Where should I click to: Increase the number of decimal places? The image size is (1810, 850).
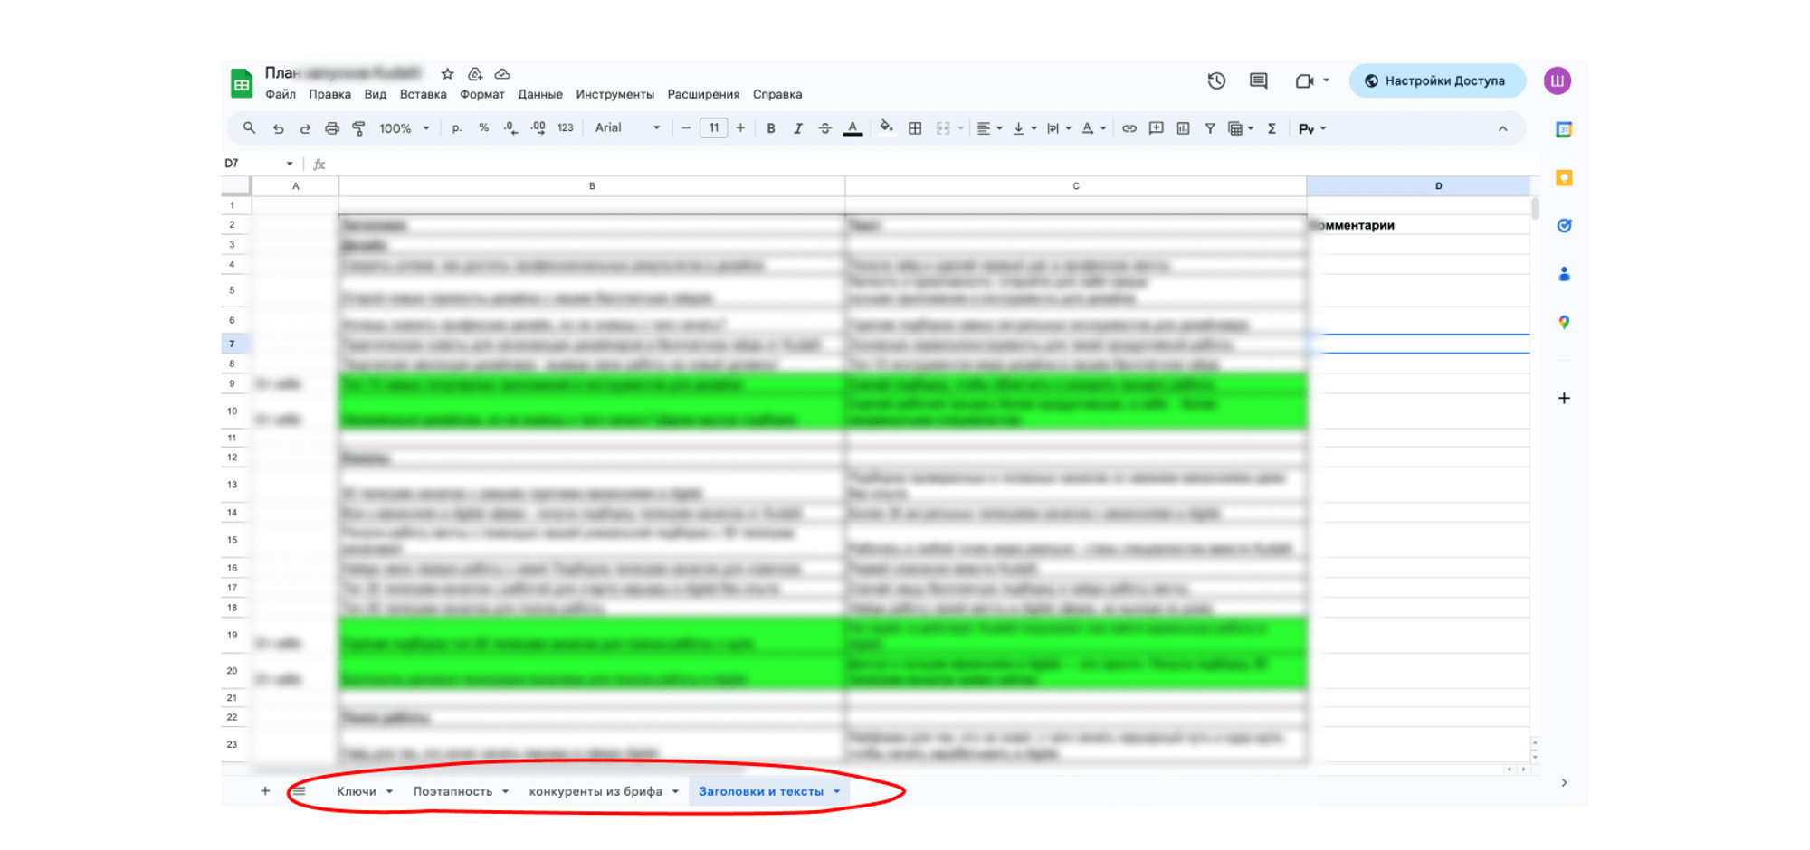coord(538,128)
